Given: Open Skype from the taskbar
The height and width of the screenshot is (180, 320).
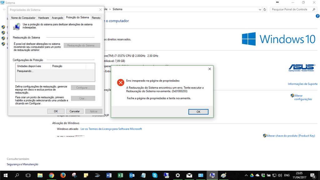Looking at the screenshot, I should (155, 175).
